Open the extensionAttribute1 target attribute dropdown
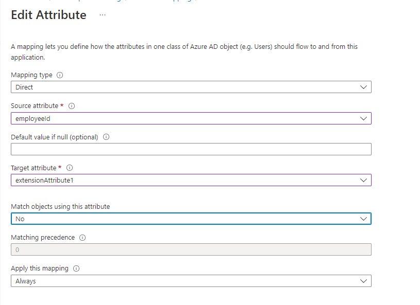This screenshot has height=305, width=420. 191,181
